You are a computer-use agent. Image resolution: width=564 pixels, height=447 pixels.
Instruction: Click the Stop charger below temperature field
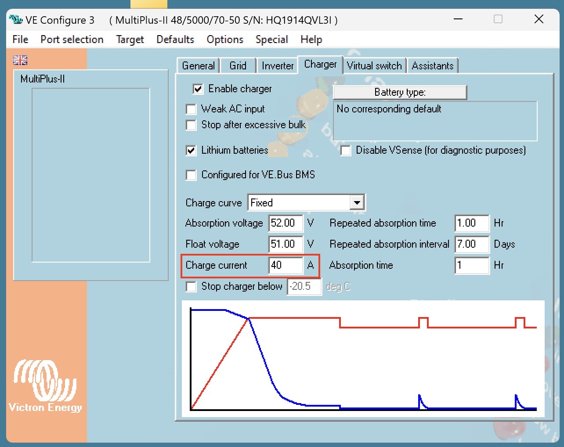point(304,287)
